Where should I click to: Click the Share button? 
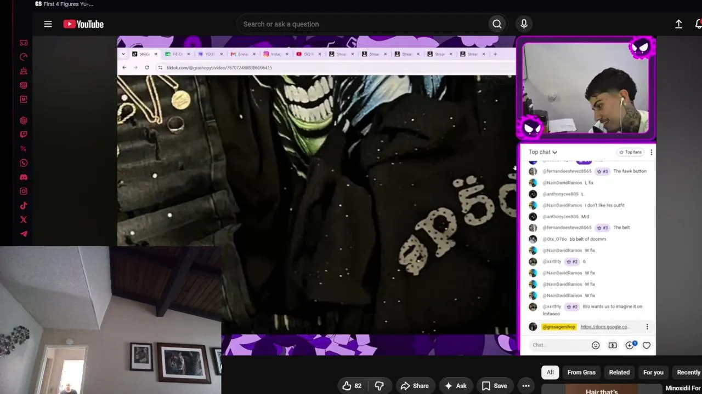[x=415, y=386]
